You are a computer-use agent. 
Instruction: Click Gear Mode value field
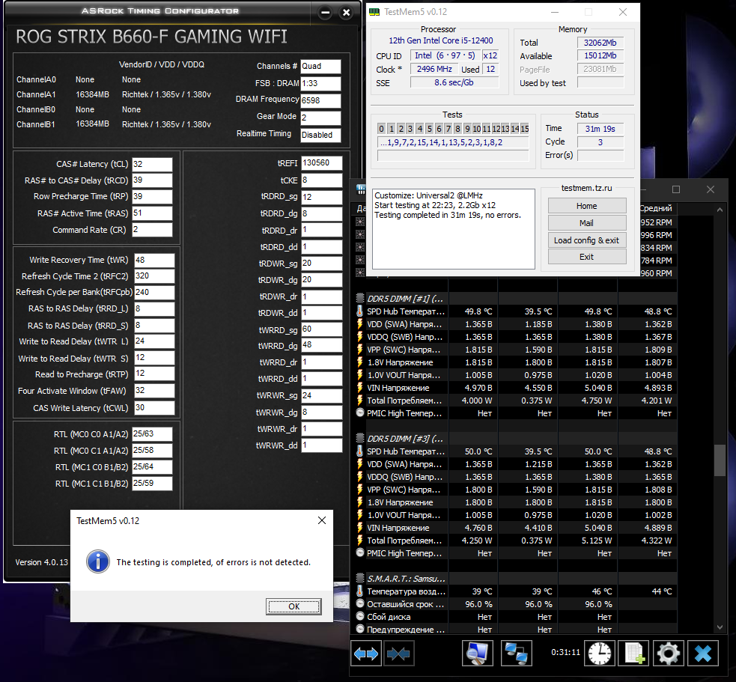point(320,118)
